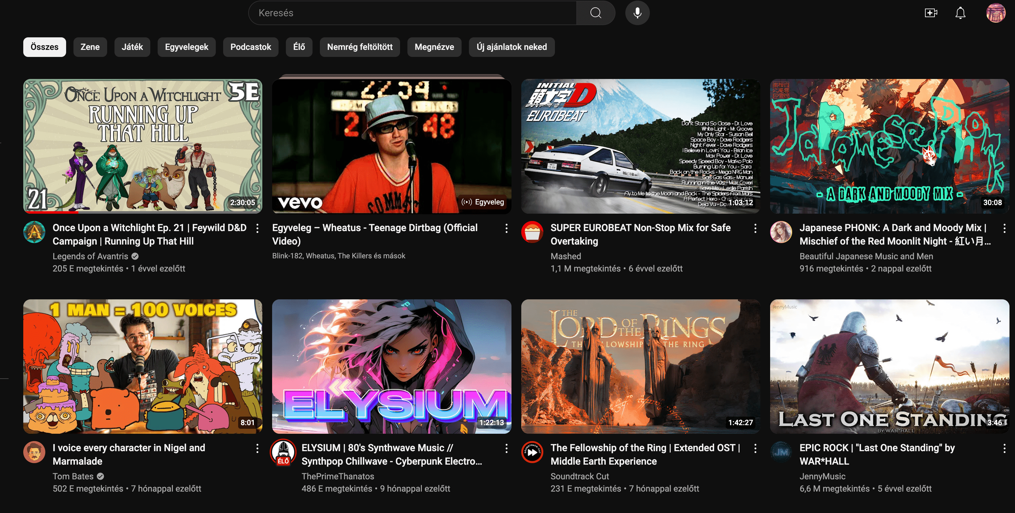Open options menu for Witchlight video
Viewport: 1015px width, 513px height.
click(x=257, y=228)
